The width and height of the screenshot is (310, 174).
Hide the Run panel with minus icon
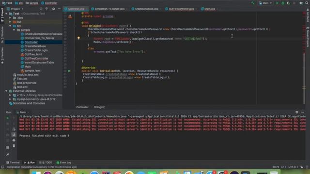302,112
